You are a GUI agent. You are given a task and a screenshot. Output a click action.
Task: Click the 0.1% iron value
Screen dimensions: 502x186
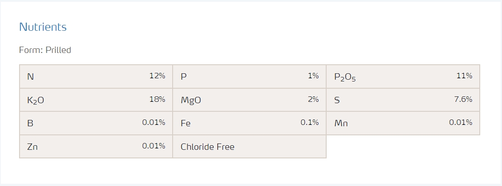(x=309, y=122)
